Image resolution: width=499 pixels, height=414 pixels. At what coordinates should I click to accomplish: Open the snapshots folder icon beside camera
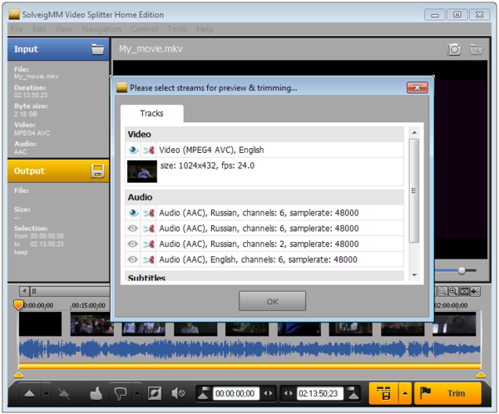coord(476,49)
